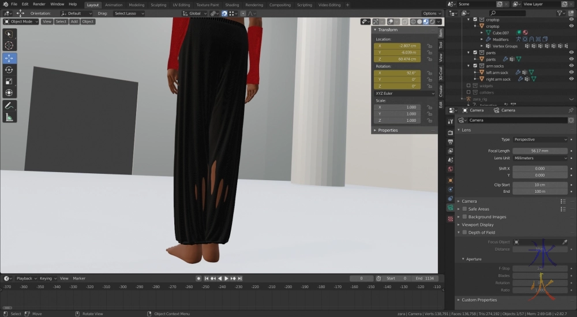The image size is (577, 317).
Task: Open the Object Mode dropdown
Action: click(21, 21)
